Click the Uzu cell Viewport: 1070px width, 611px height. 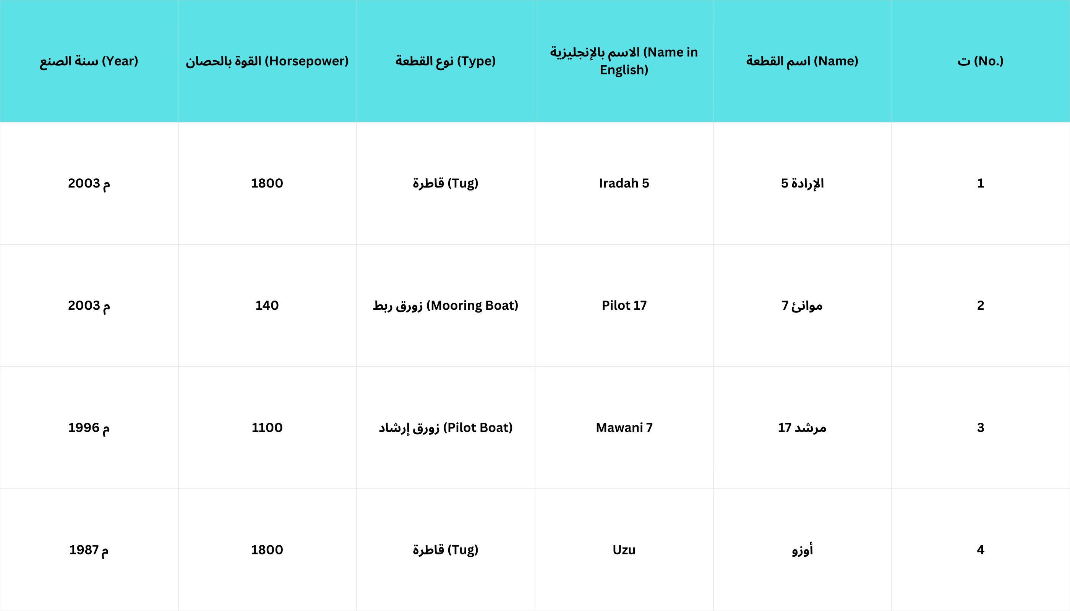click(x=624, y=550)
